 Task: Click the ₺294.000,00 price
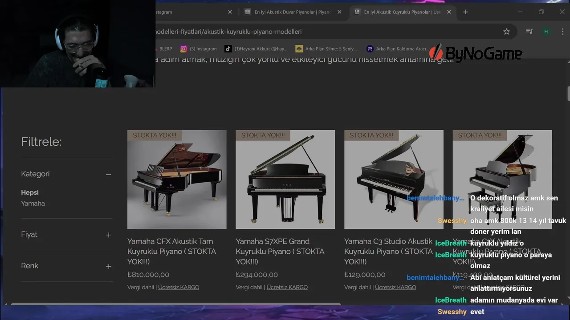(x=257, y=275)
